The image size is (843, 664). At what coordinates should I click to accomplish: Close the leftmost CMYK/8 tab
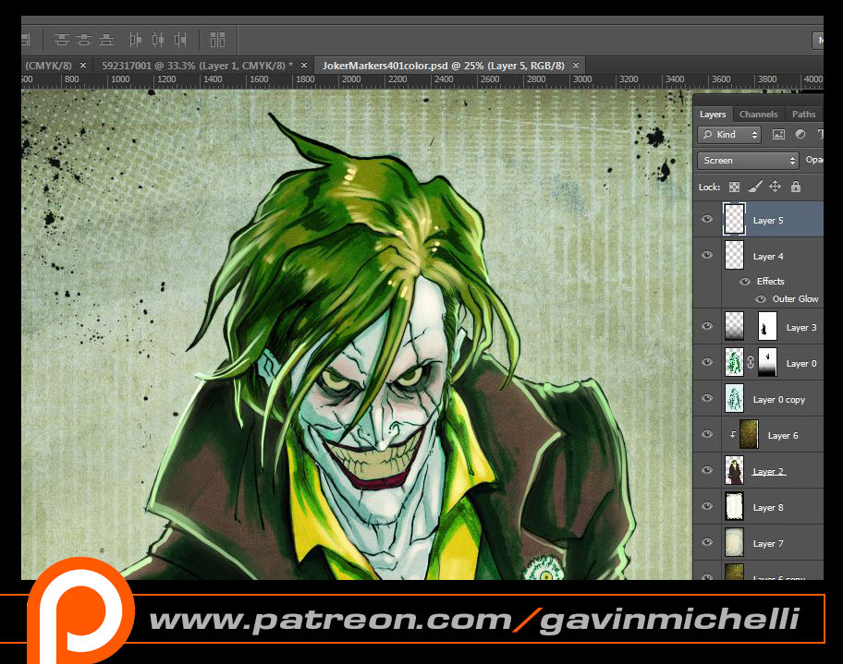pos(83,65)
